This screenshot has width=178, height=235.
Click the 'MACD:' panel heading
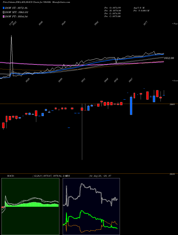point(11,176)
